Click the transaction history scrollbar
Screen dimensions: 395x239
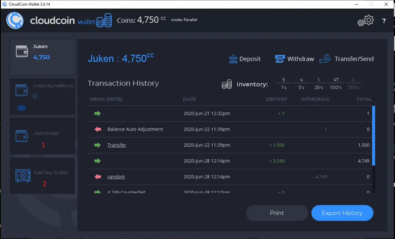373,135
